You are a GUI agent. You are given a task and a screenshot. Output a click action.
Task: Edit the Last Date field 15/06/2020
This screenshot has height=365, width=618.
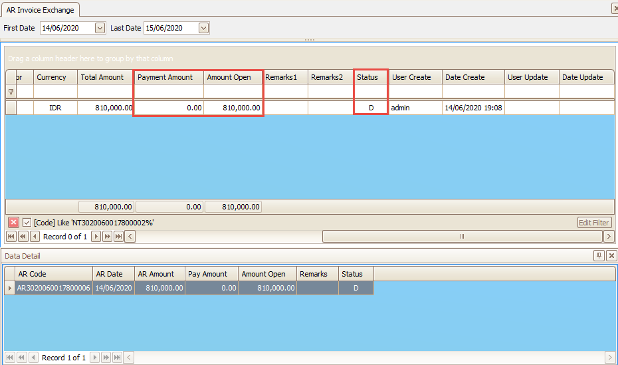click(171, 28)
